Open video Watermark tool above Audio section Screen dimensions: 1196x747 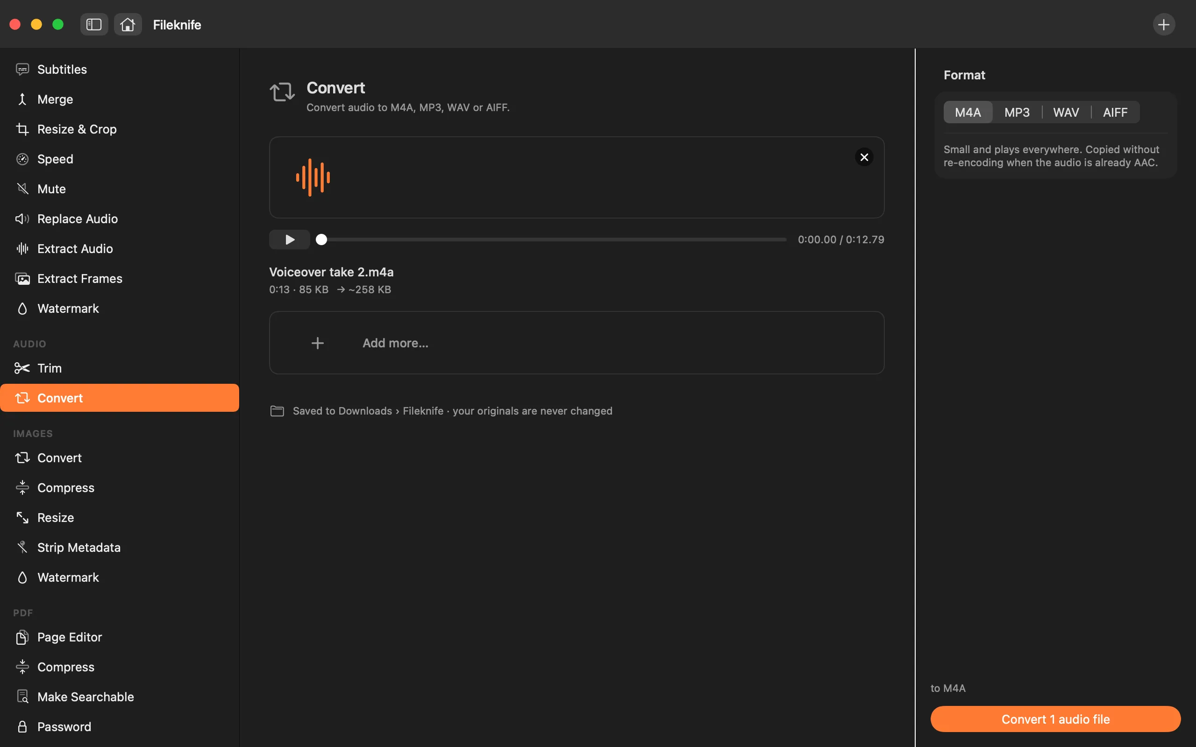pyautogui.click(x=120, y=308)
